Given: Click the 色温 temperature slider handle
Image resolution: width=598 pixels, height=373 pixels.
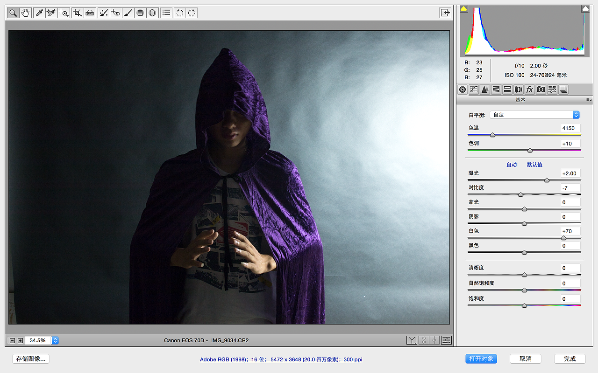Looking at the screenshot, I should click(492, 135).
